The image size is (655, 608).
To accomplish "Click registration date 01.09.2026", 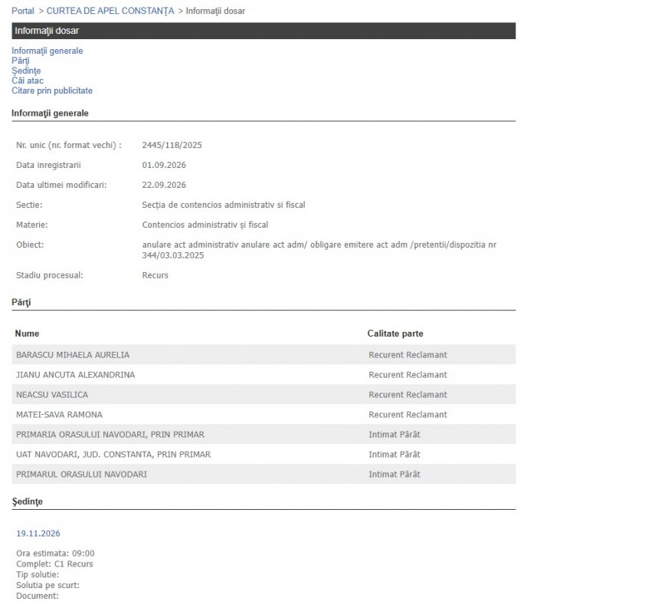I will point(164,165).
